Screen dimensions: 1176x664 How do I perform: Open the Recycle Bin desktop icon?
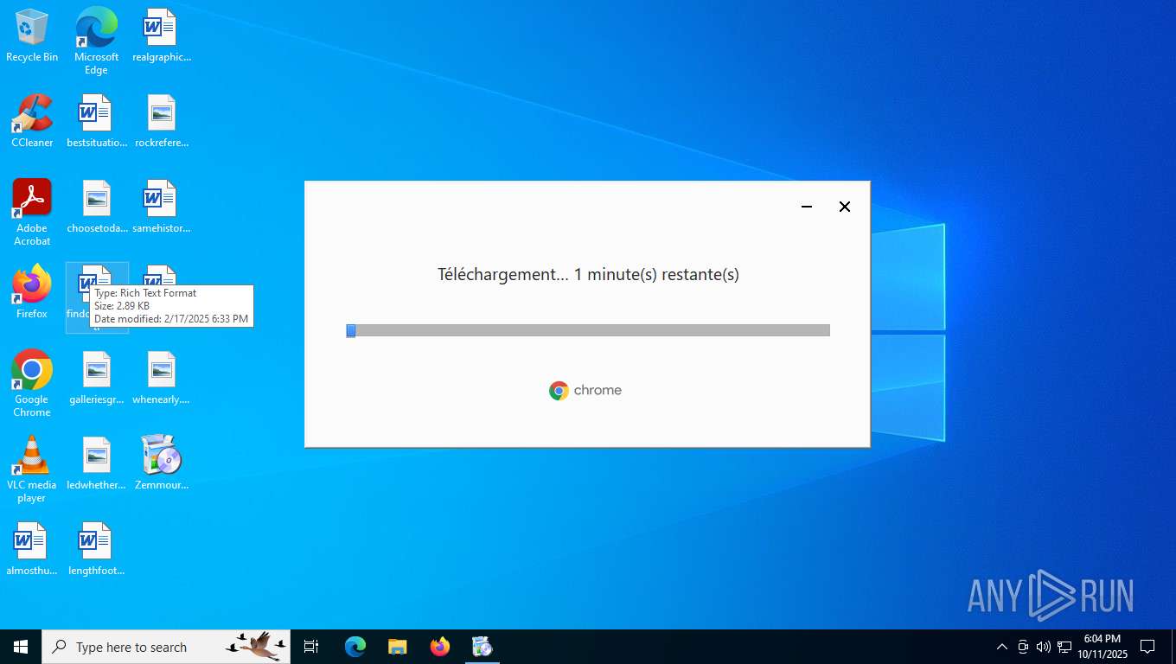coord(32,35)
